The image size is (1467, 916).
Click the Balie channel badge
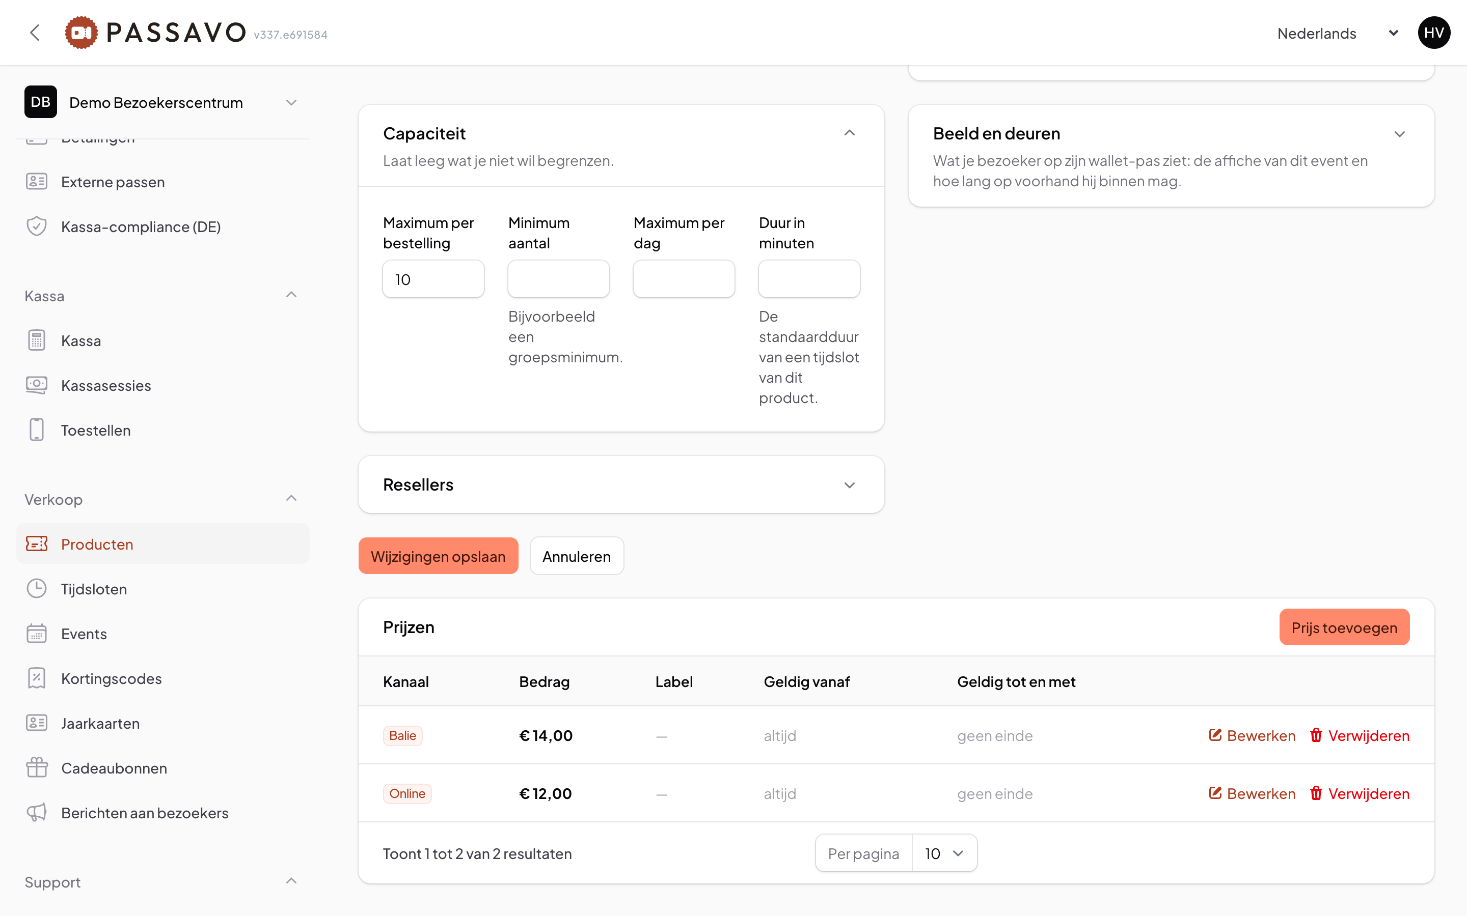(x=402, y=735)
